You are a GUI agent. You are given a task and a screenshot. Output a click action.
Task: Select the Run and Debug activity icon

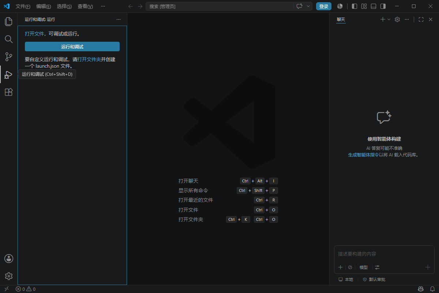pyautogui.click(x=9, y=75)
